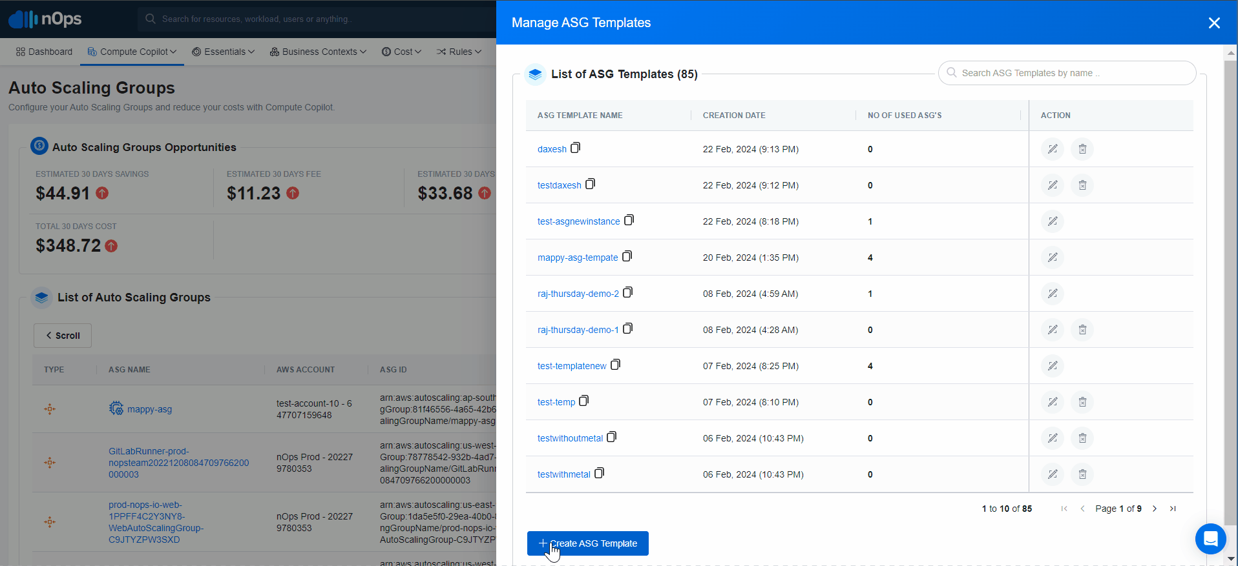Expand the Compute Copilot menu
Viewport: 1238px width, 566px height.
[x=132, y=52]
